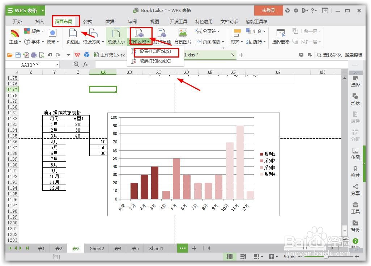371x266 pixels.
Task: Switch to the Home (开始) ribbon tab
Action: coord(17,22)
